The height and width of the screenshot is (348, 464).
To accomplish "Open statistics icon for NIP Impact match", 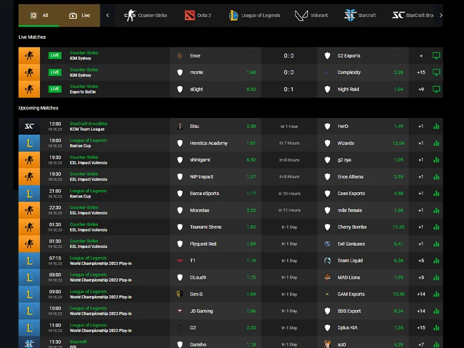I will [436, 177].
